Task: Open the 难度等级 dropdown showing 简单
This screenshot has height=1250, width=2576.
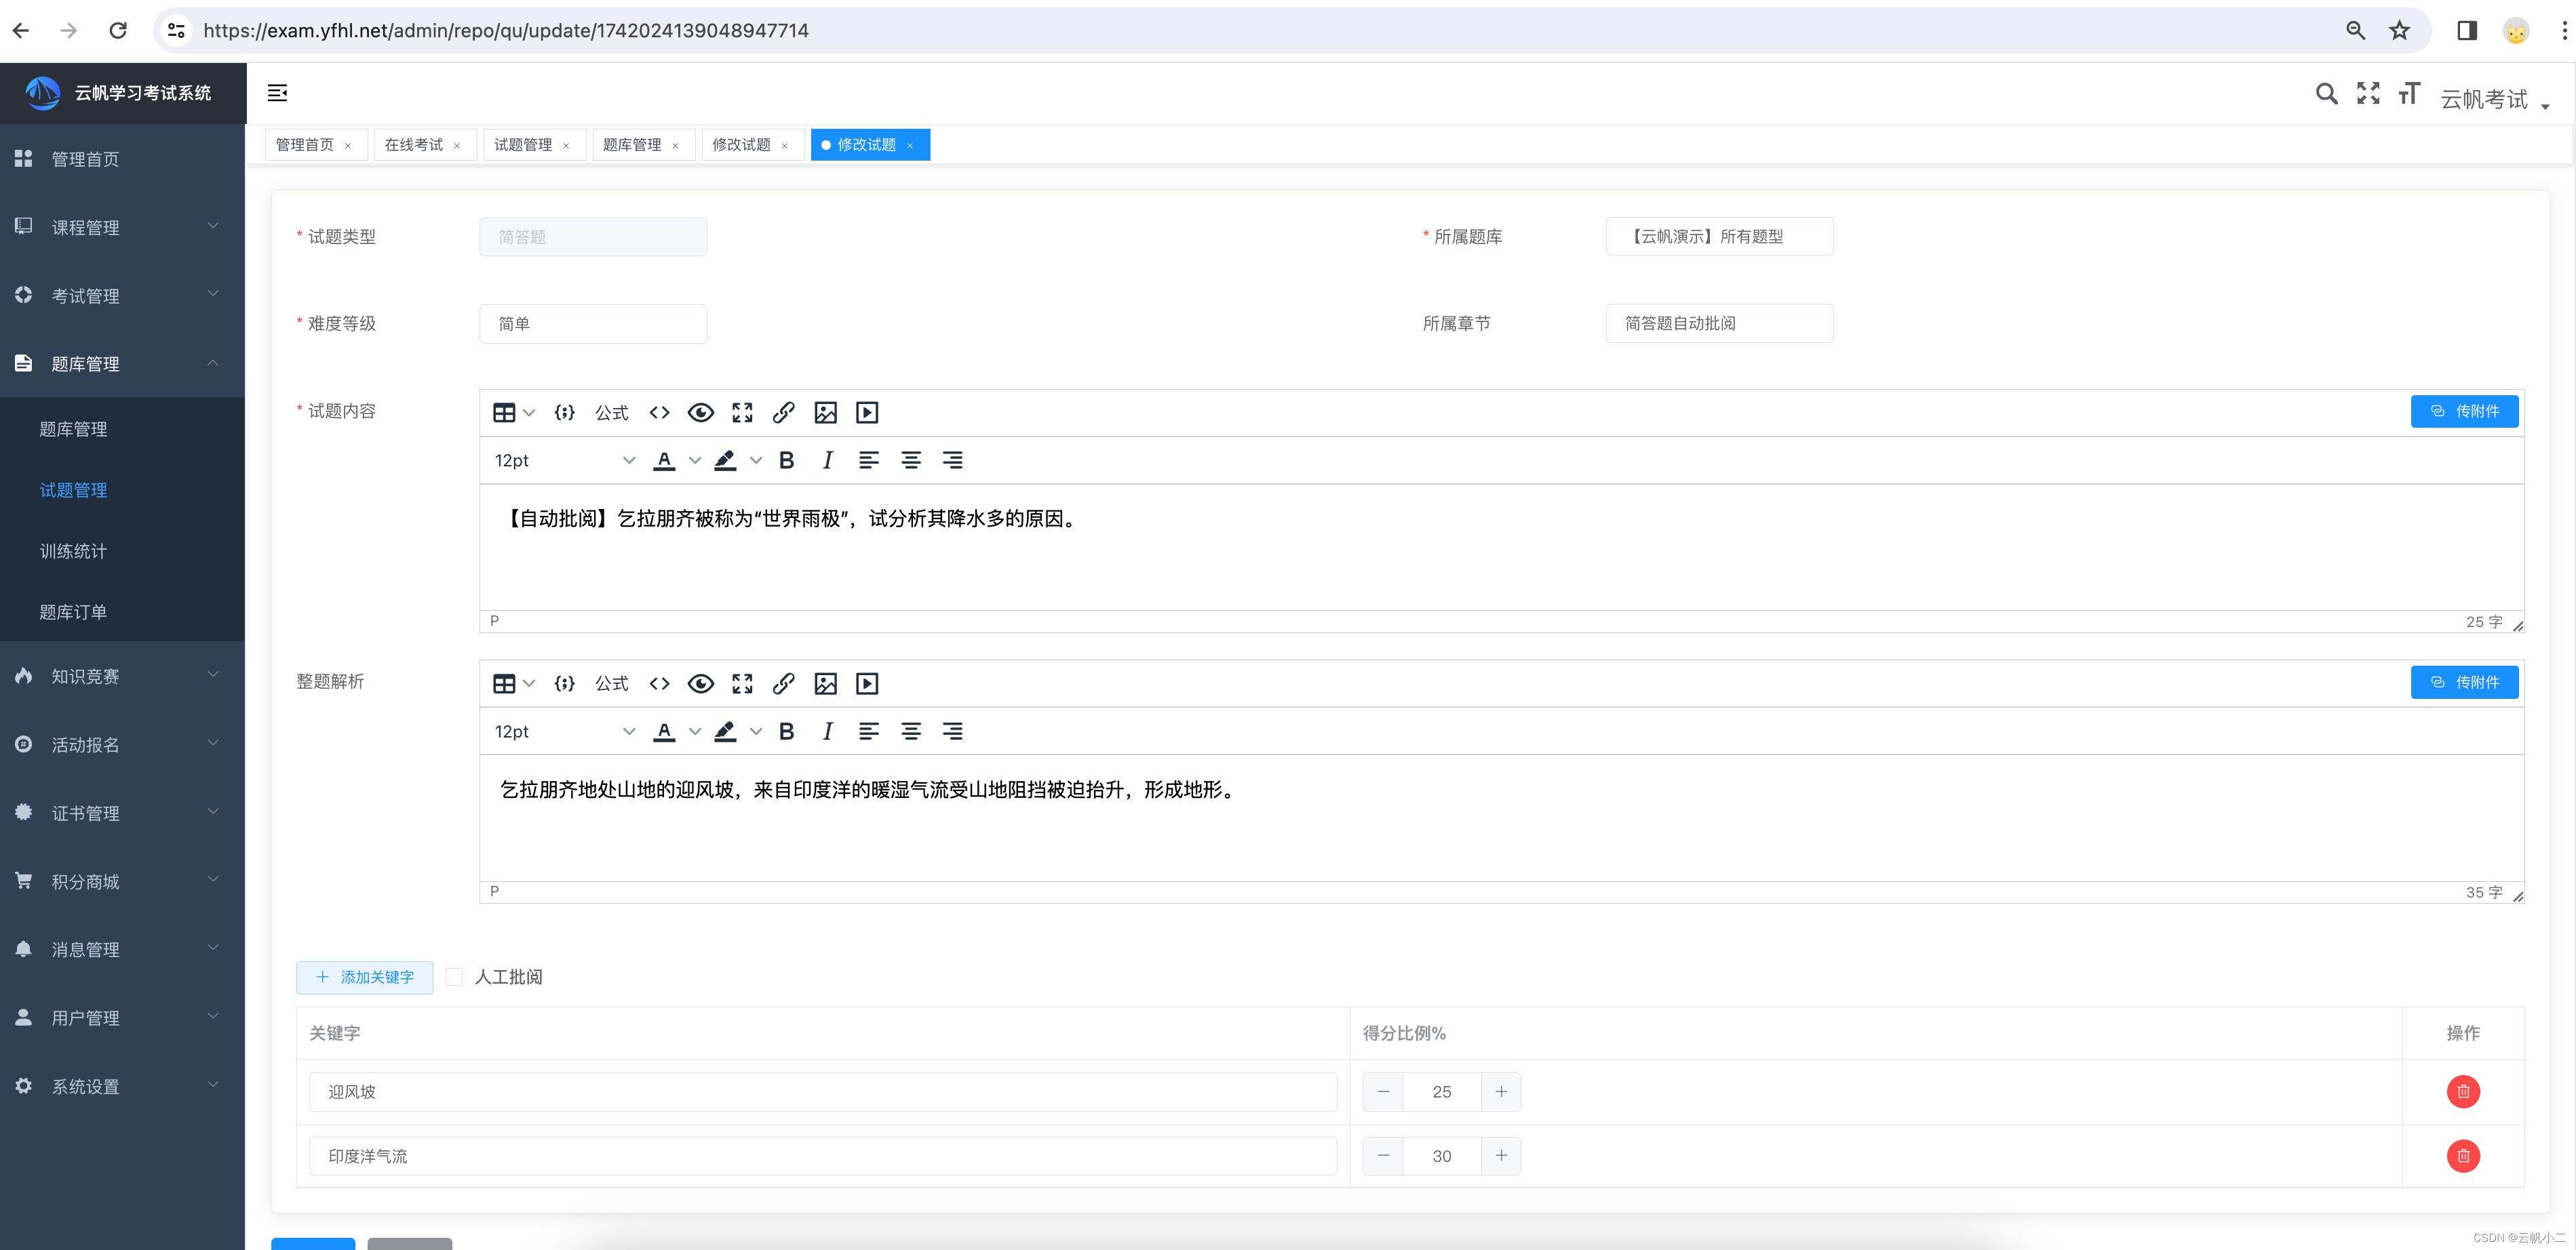Action: [593, 324]
